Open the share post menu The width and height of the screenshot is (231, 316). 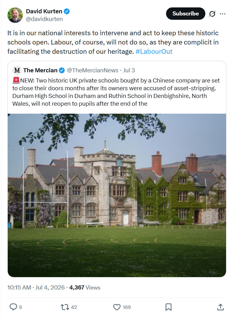pos(220,307)
